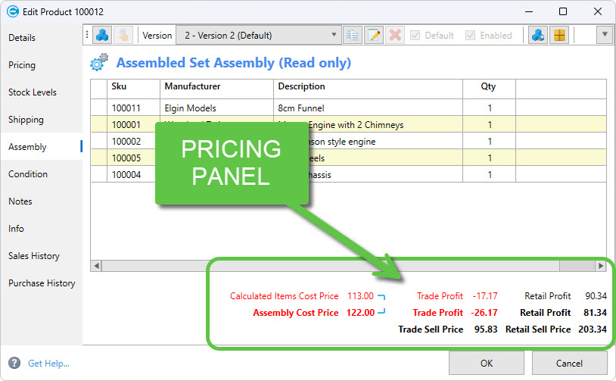Click the orange grid box icon
This screenshot has width=616, height=381.
(558, 36)
